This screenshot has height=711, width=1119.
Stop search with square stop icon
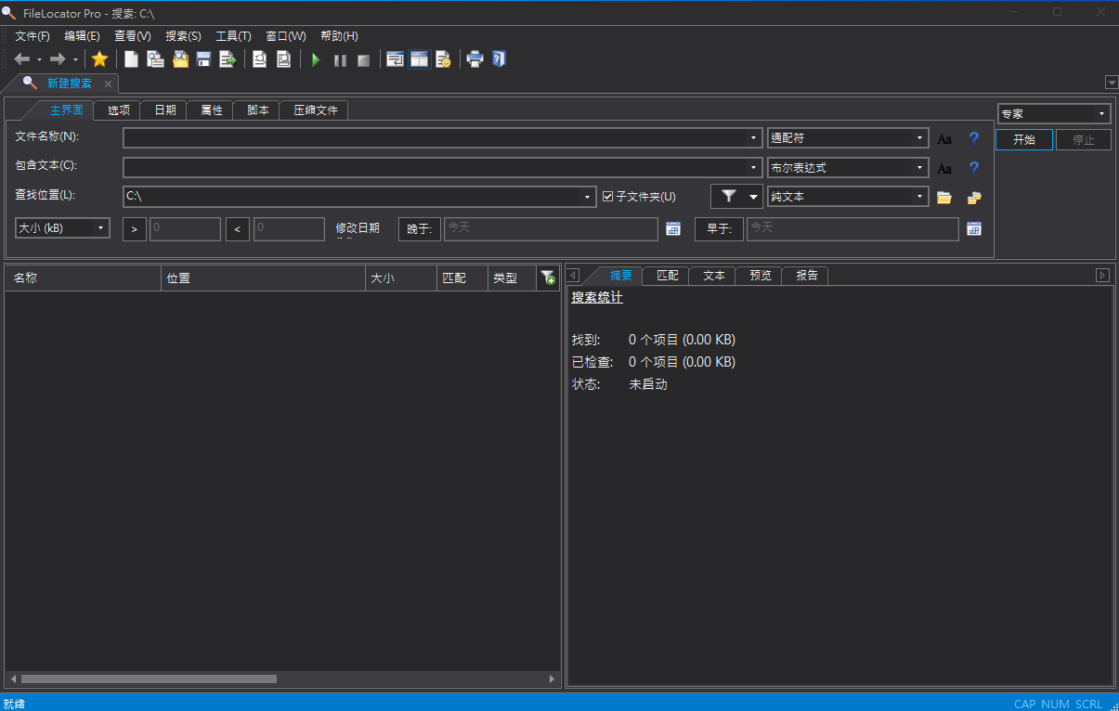[363, 60]
